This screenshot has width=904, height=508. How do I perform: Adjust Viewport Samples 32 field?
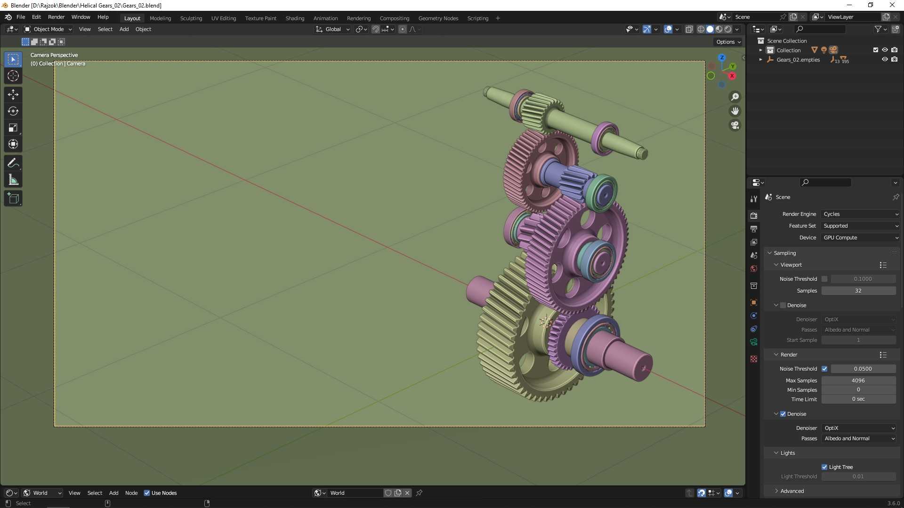[x=858, y=291]
